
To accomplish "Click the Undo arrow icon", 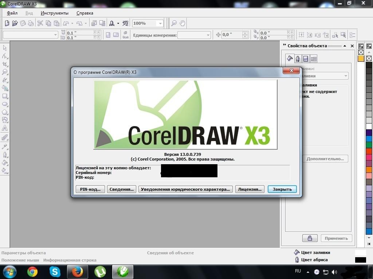I will coord(66,23).
